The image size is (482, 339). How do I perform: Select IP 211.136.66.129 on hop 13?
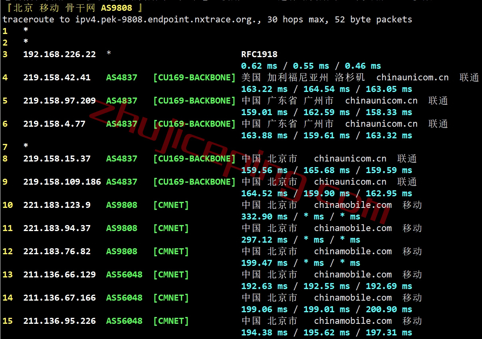(60, 275)
